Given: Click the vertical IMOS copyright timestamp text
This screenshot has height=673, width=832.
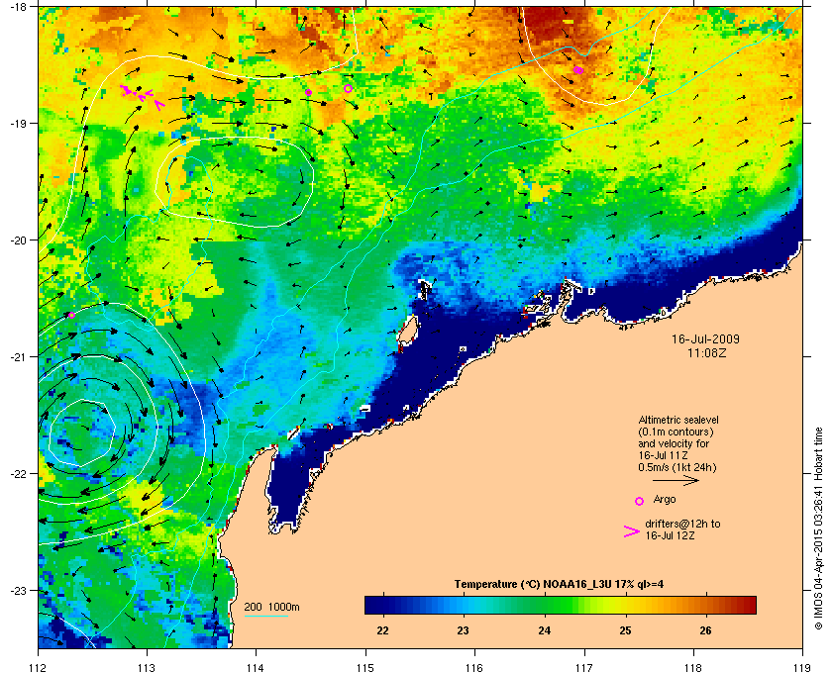Looking at the screenshot, I should click(819, 529).
